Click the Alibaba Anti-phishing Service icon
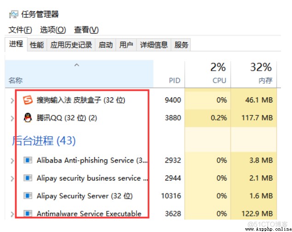292x232 pixels. click(x=28, y=160)
